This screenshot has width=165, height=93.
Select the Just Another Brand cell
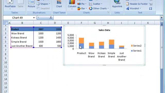coord(22,46)
